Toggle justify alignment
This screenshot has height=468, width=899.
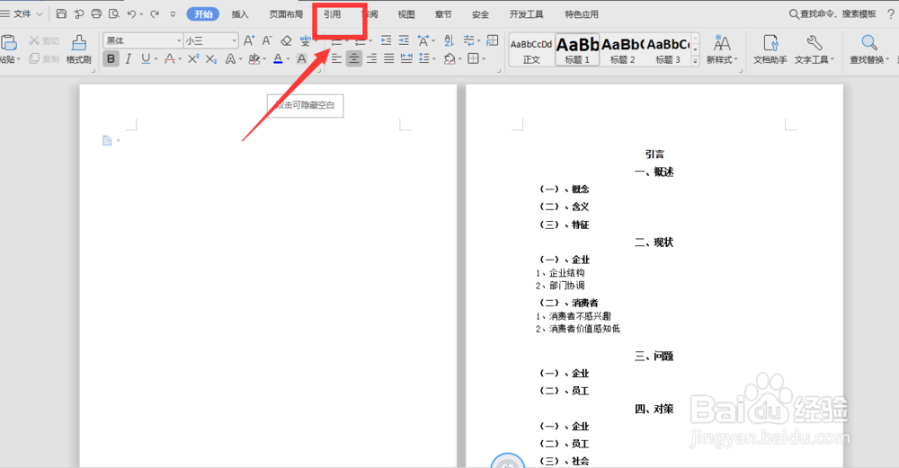(388, 58)
